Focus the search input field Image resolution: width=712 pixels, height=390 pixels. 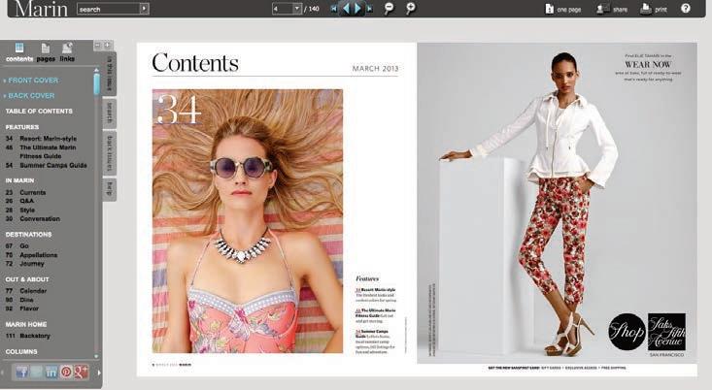pyautogui.click(x=109, y=9)
